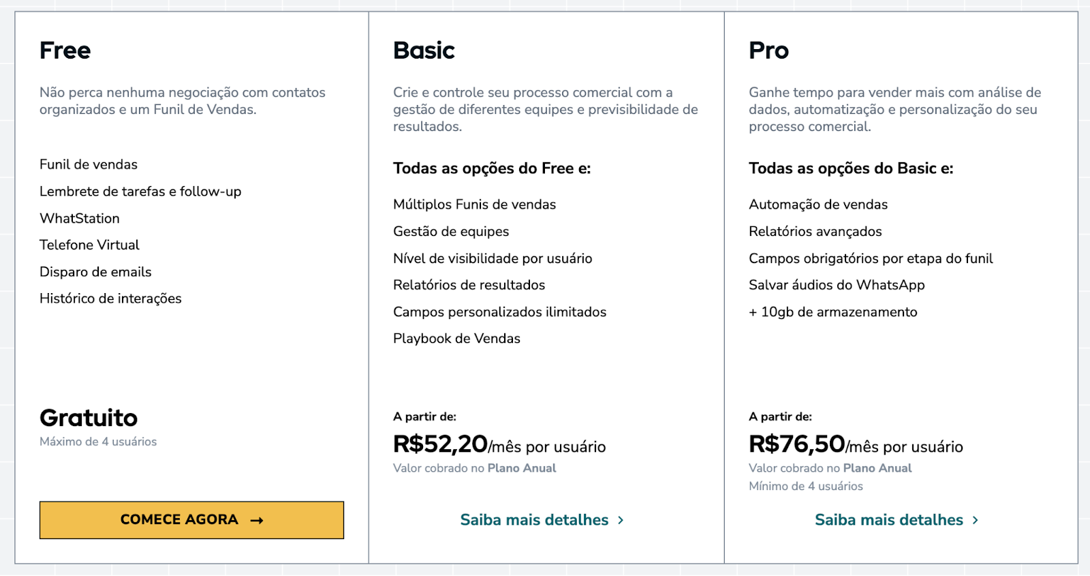1090x576 pixels.
Task: Click Playbook de Vendas feature item
Action: coord(456,339)
